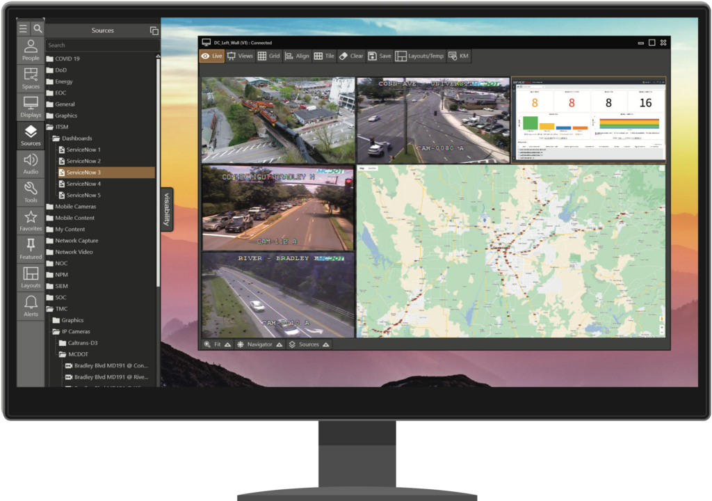Open the Views panel
The width and height of the screenshot is (712, 501).
point(241,56)
